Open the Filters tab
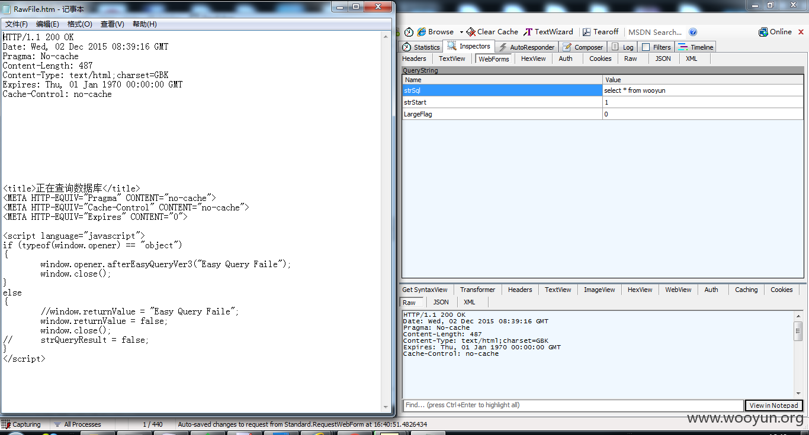The height and width of the screenshot is (435, 809). pyautogui.click(x=656, y=47)
